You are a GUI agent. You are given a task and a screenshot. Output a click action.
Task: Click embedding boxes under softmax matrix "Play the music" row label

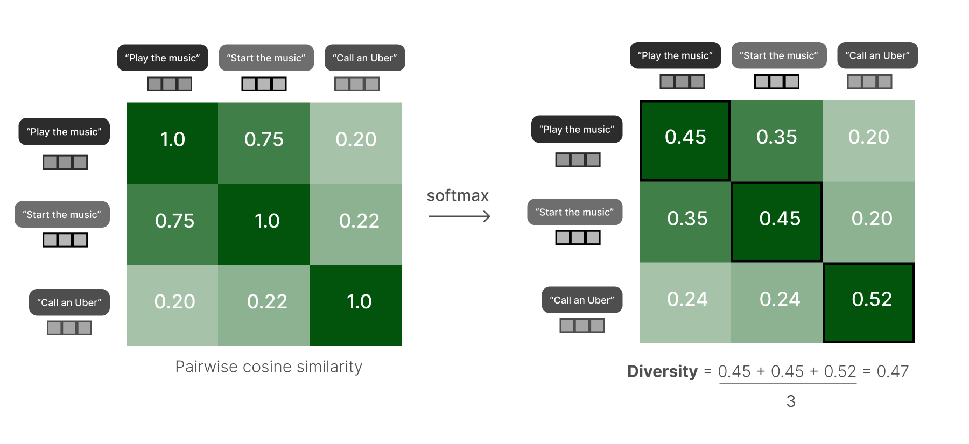tap(578, 160)
